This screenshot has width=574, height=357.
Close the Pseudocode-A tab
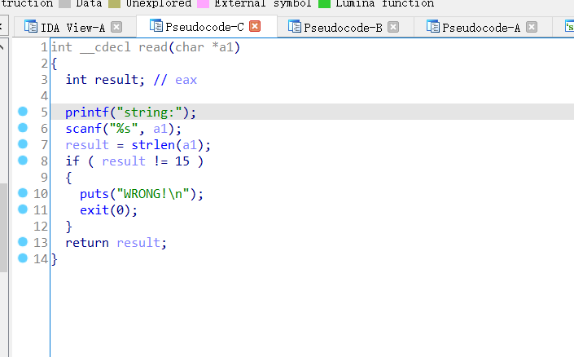click(x=532, y=27)
